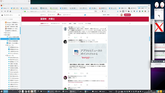Go to Twitter ホーム
Image resolution: width=165 pixels, height=93 pixels.
(43, 15)
